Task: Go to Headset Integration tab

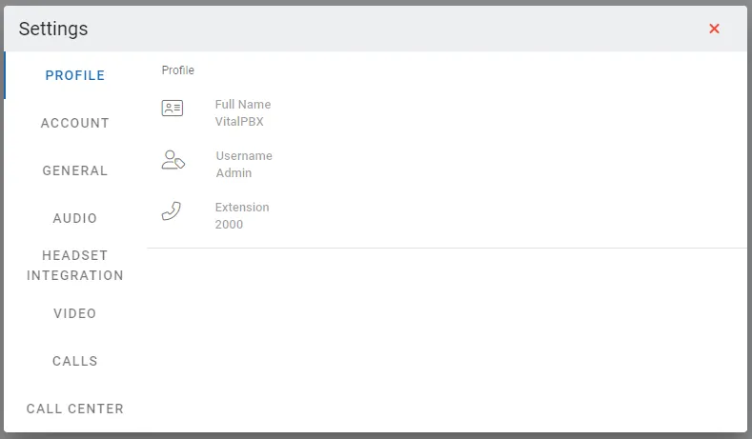Action: tap(74, 266)
